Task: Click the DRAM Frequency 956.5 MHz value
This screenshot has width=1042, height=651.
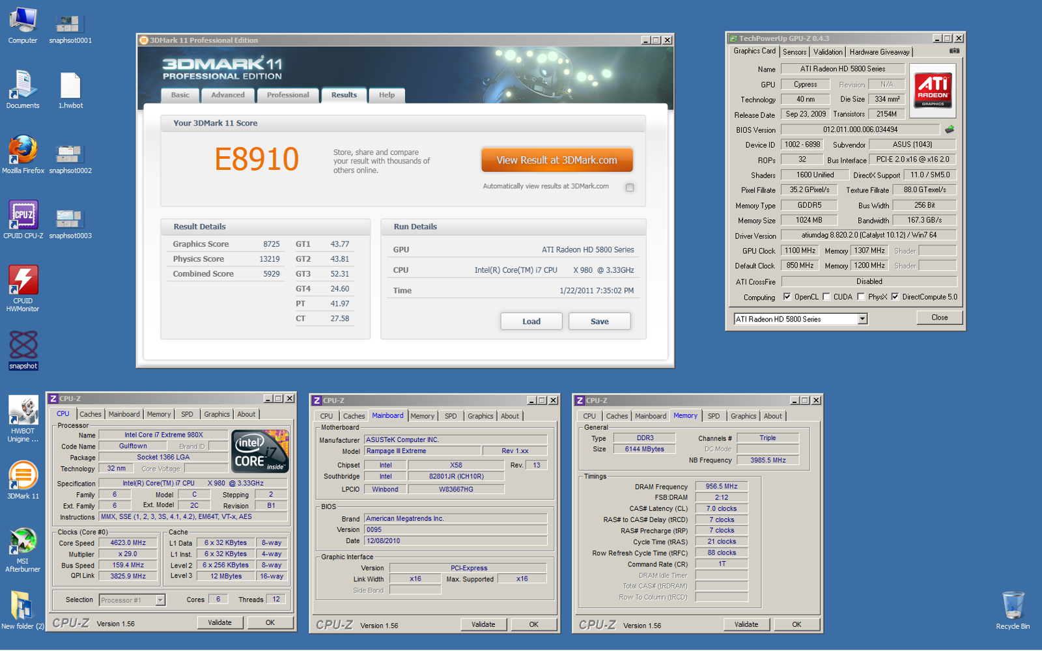Action: pos(722,486)
